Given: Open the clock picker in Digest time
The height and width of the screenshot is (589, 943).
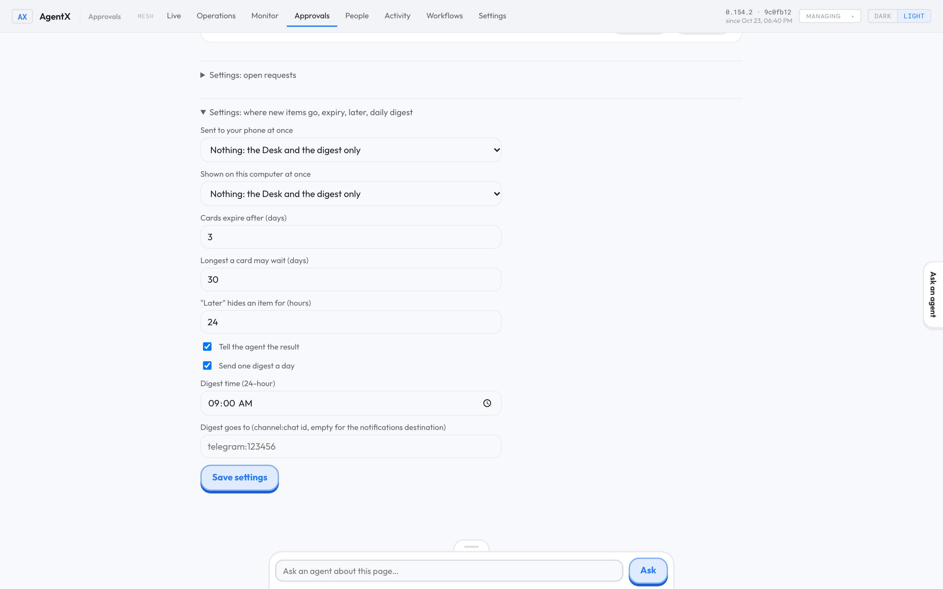Looking at the screenshot, I should 487,403.
